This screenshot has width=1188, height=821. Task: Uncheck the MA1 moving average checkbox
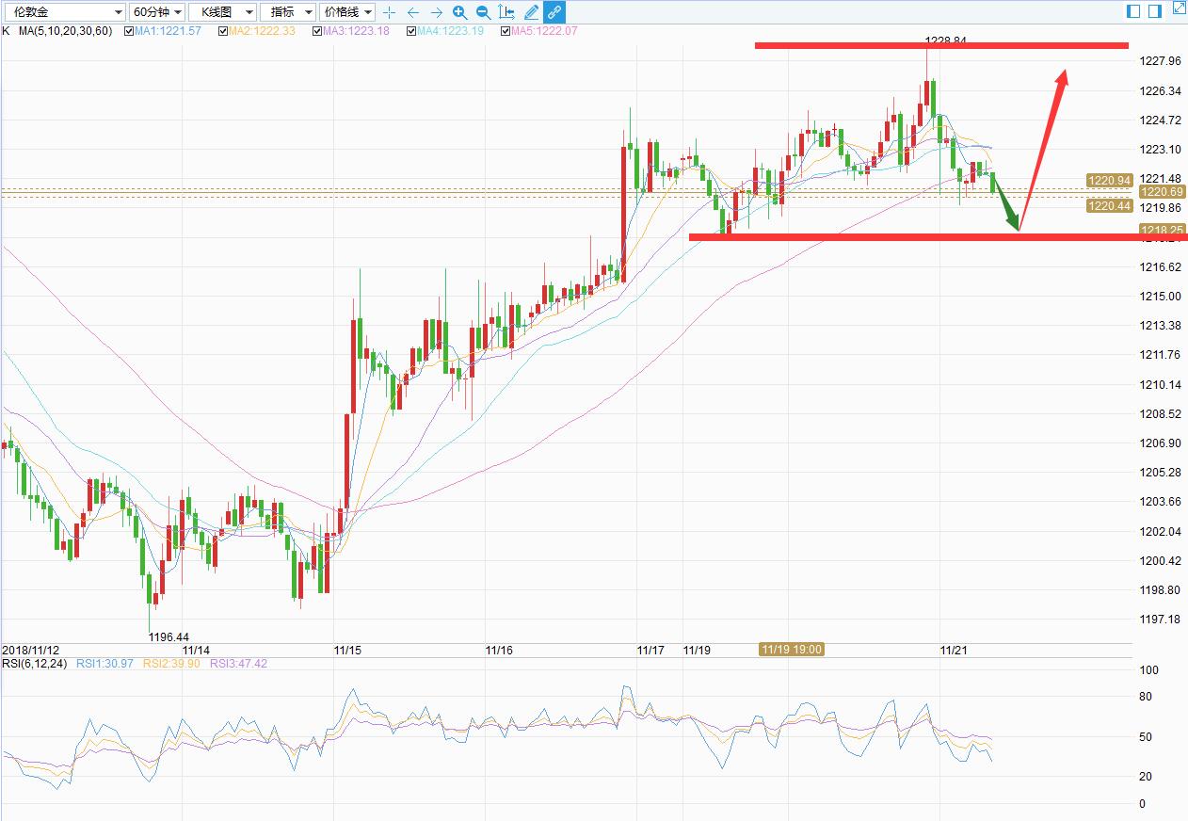coord(129,31)
